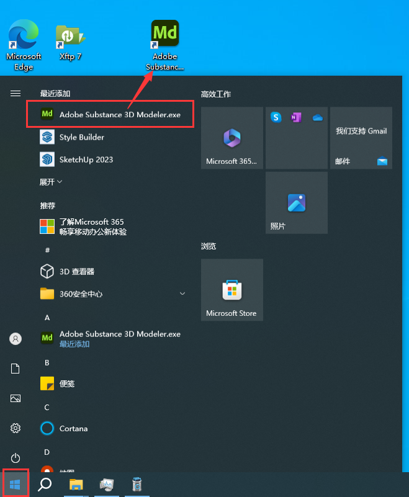The width and height of the screenshot is (409, 497).
Task: Open the Microsoft 365 tile
Action: point(232,138)
